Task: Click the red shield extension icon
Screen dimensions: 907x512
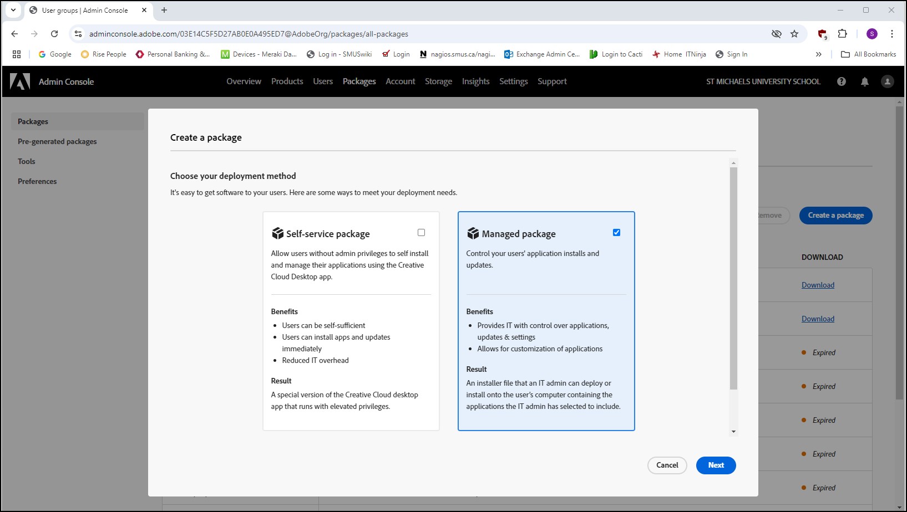Action: point(822,34)
